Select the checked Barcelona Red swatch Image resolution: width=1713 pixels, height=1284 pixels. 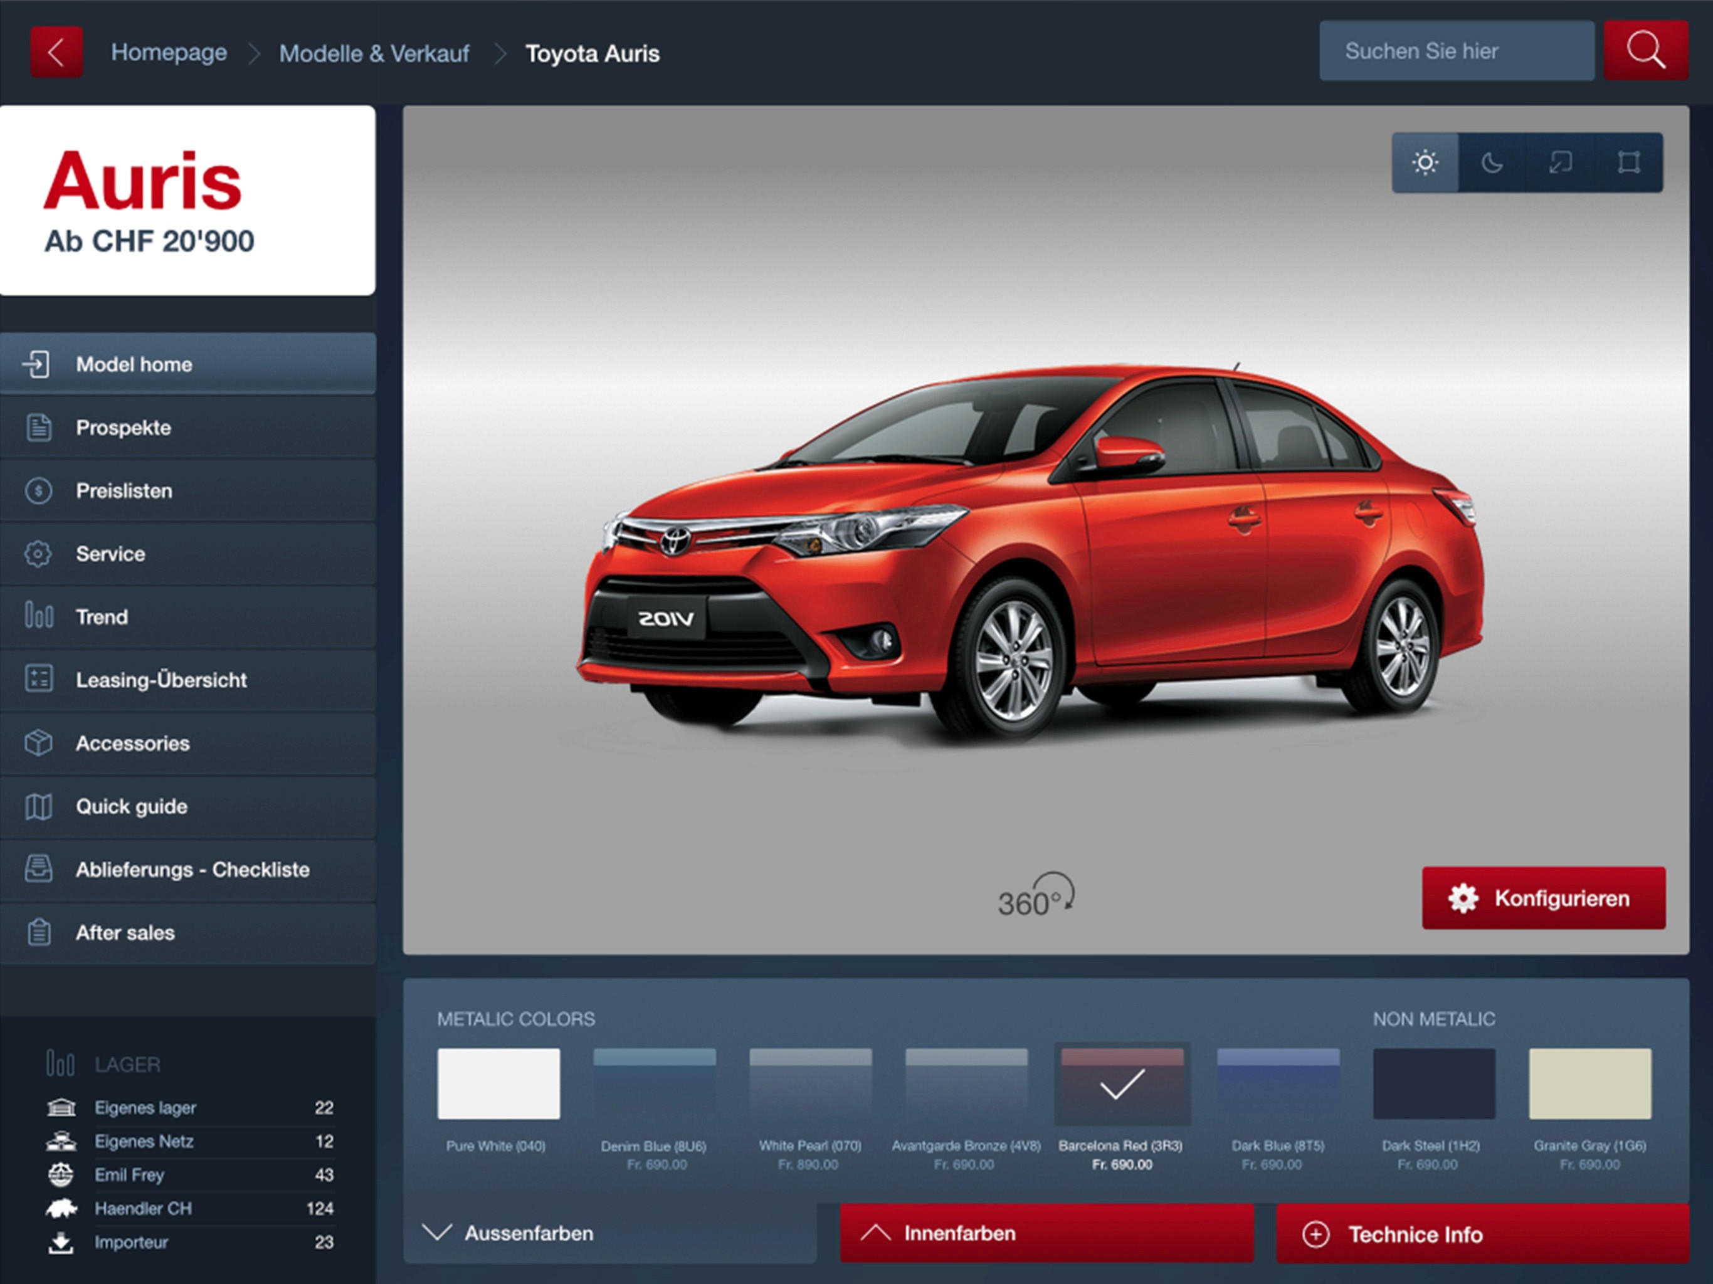[1121, 1084]
